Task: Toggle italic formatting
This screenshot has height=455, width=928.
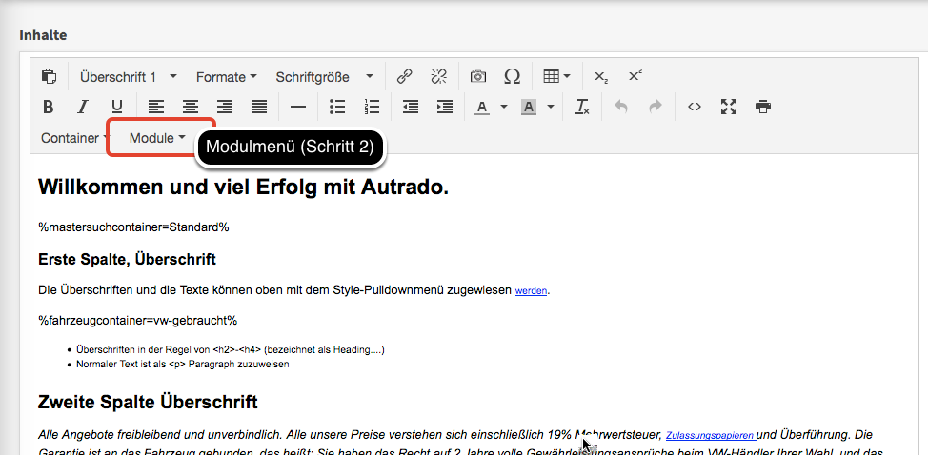Action: pyautogui.click(x=83, y=107)
